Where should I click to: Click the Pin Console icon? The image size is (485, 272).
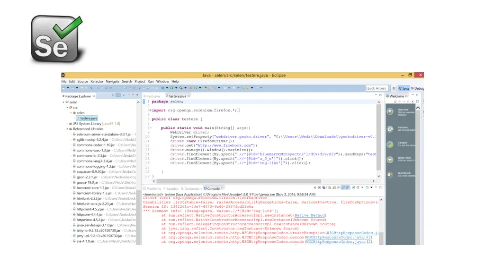tap(353, 187)
